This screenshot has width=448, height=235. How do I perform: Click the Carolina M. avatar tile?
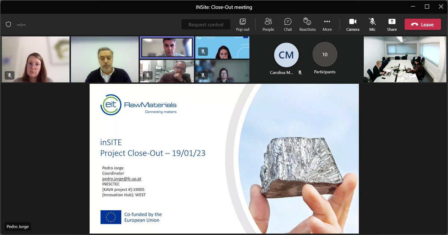point(286,55)
